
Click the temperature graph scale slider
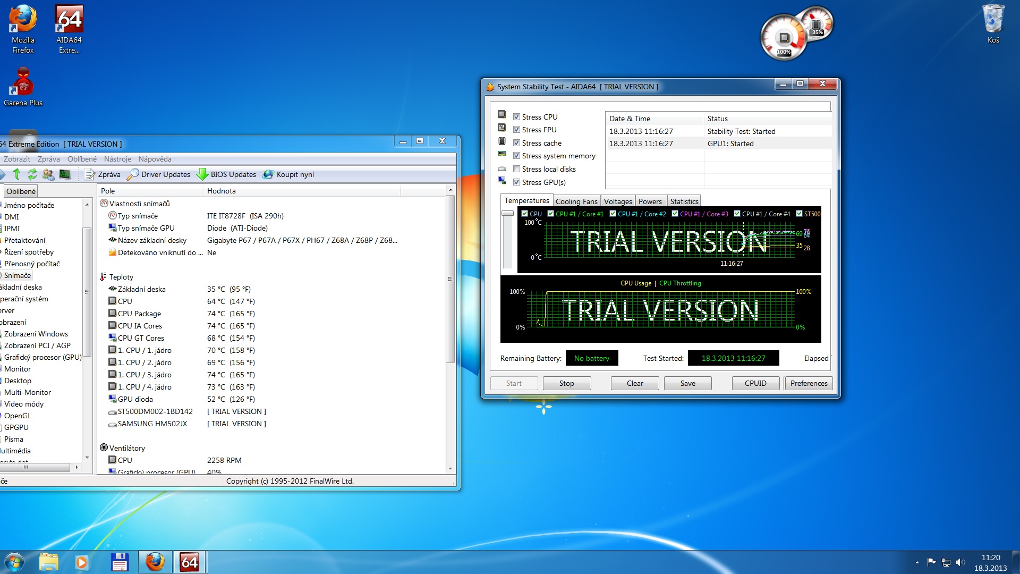coord(508,213)
